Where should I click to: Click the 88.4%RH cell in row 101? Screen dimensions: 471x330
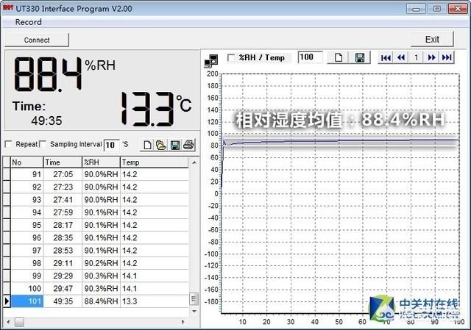pyautogui.click(x=101, y=301)
